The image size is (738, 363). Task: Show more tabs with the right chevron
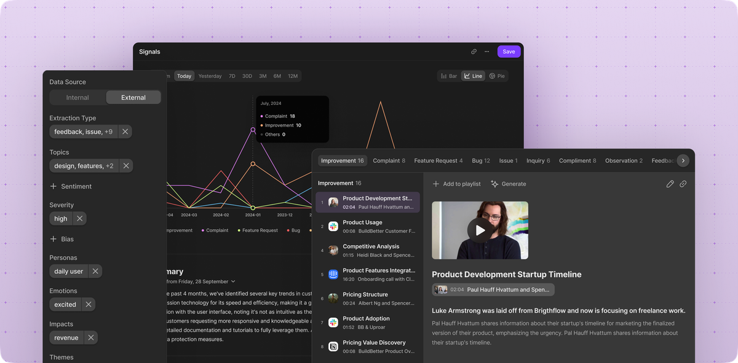click(683, 161)
